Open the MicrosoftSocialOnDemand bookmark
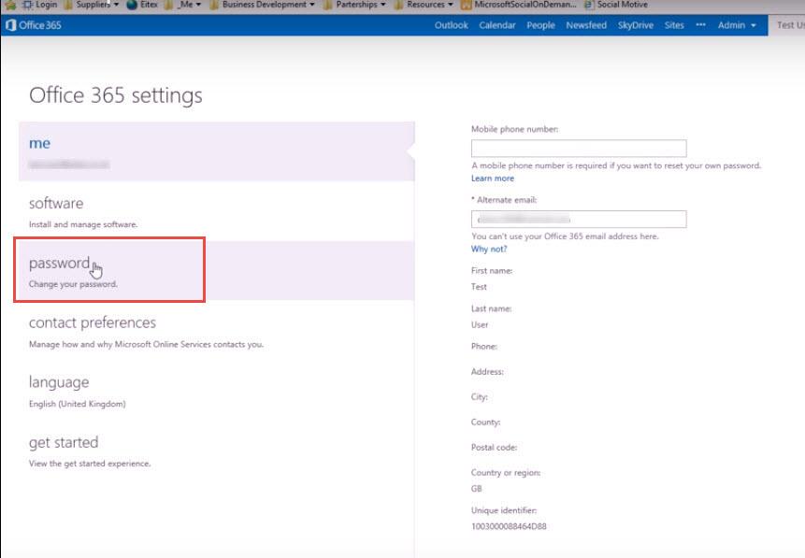Image resolution: width=805 pixels, height=558 pixels. click(519, 5)
